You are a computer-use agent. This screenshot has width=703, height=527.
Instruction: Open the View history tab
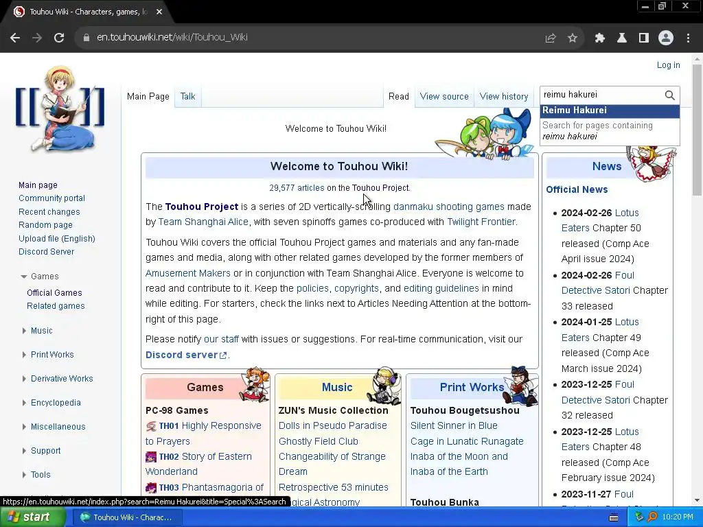(x=503, y=96)
